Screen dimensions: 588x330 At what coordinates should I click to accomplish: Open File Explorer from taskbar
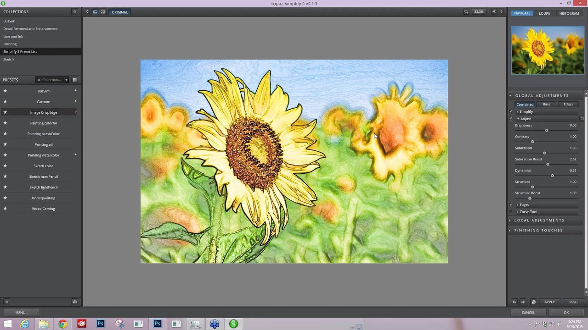(44, 324)
